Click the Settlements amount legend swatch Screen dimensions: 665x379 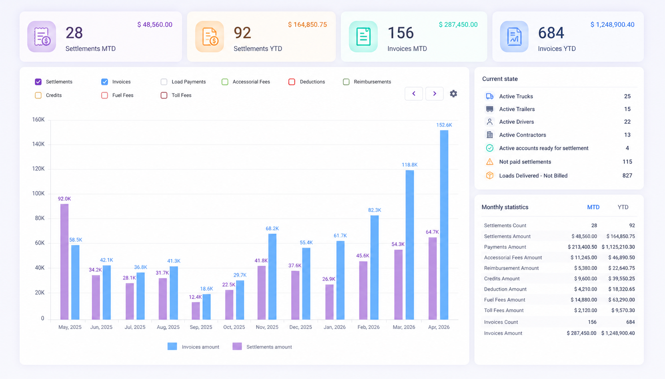click(x=237, y=347)
